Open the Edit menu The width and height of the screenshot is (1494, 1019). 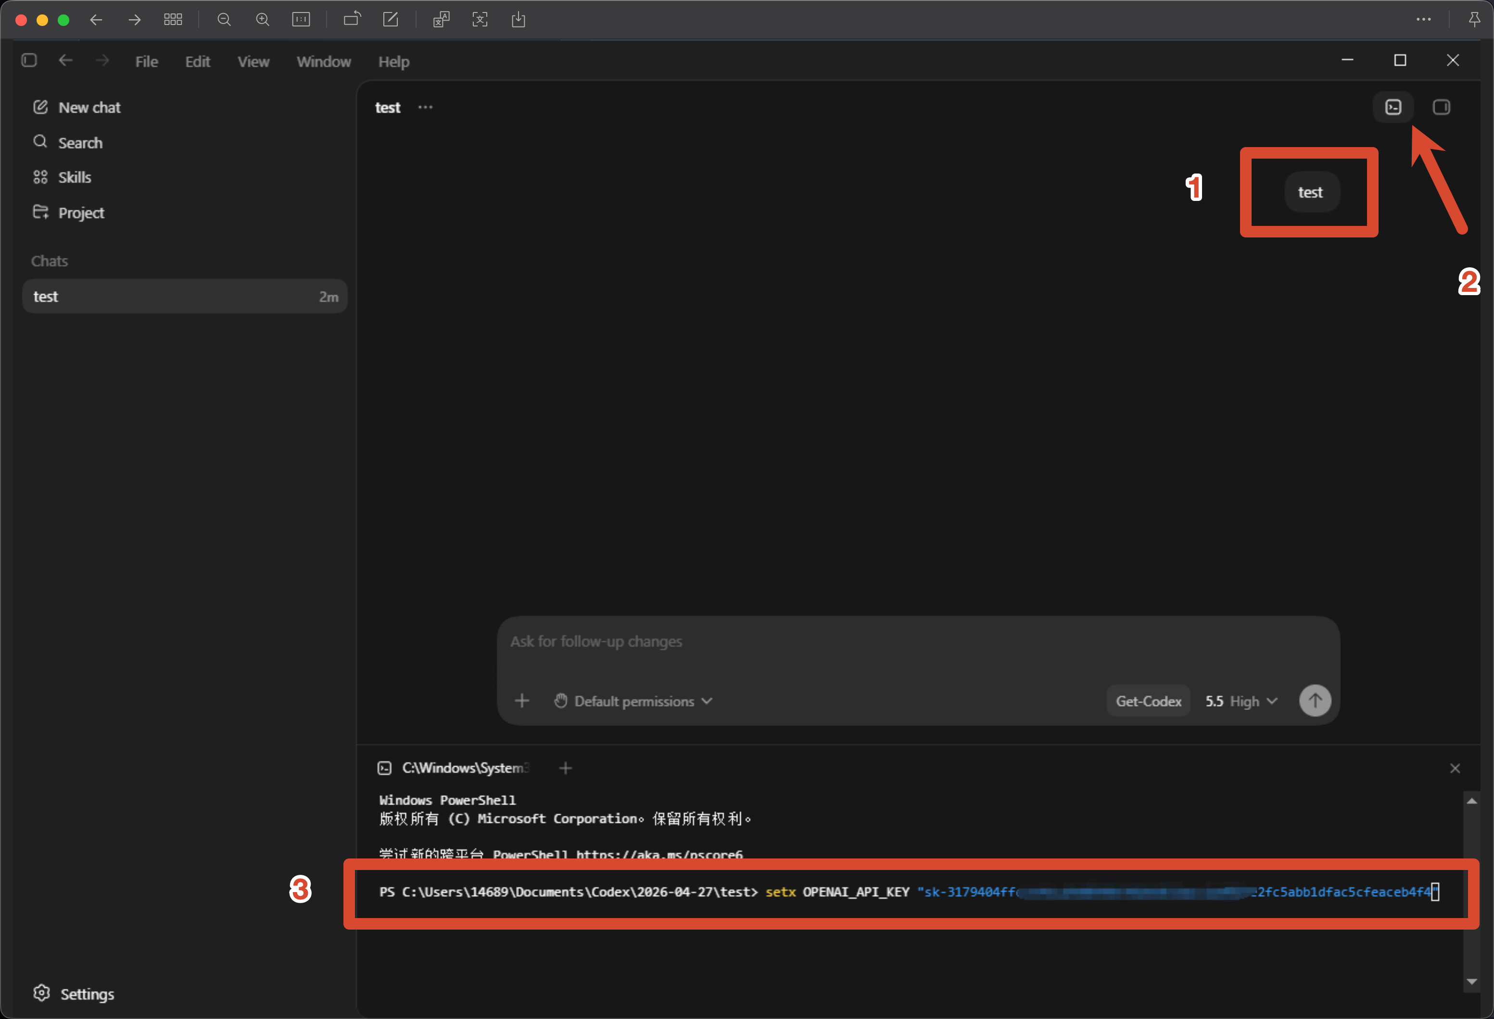tap(197, 62)
